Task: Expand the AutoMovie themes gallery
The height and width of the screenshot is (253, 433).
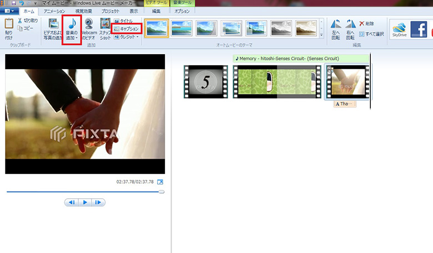Action: point(321,35)
